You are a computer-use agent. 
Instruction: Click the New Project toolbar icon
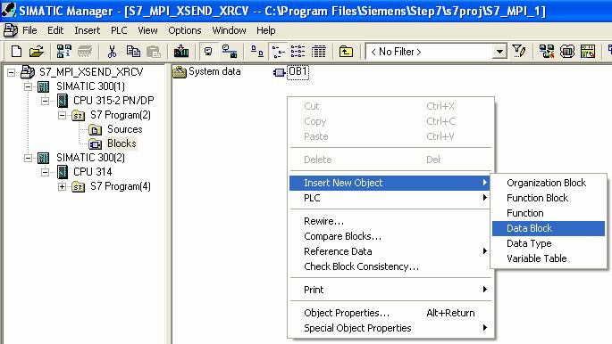[16, 52]
